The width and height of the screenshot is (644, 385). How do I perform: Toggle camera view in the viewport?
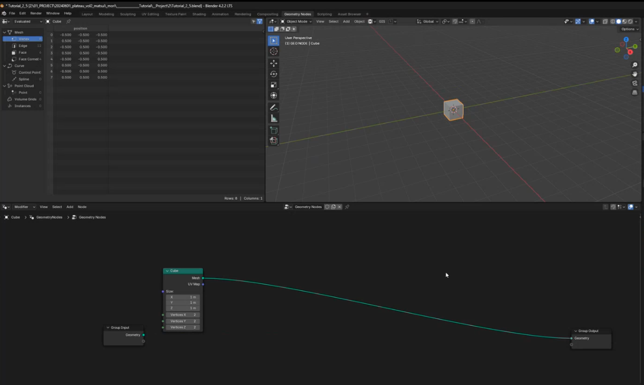pyautogui.click(x=635, y=83)
